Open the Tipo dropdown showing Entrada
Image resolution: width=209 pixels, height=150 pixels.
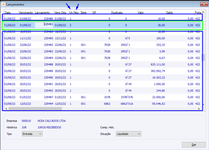(x=32, y=134)
